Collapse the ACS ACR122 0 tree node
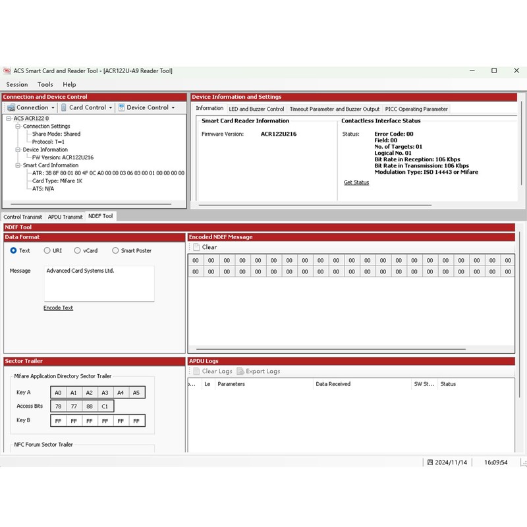527x527 pixels. [x=9, y=119]
